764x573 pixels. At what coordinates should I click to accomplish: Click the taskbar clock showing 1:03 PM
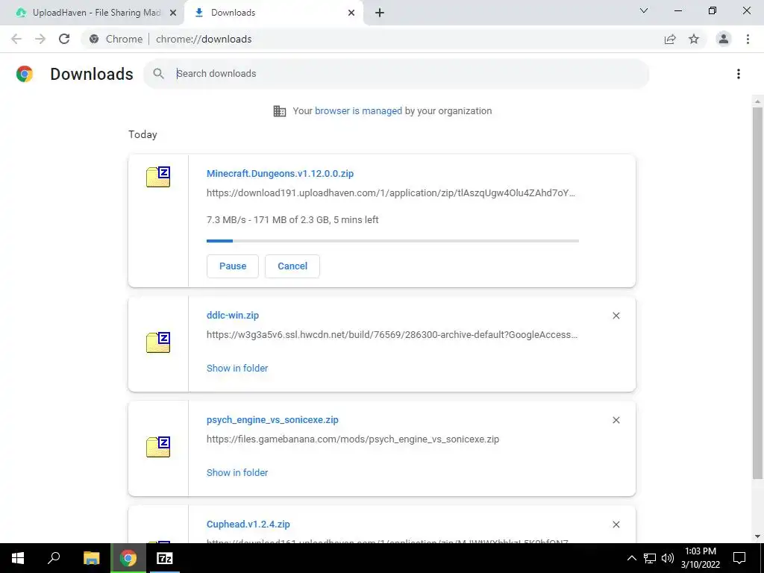701,558
